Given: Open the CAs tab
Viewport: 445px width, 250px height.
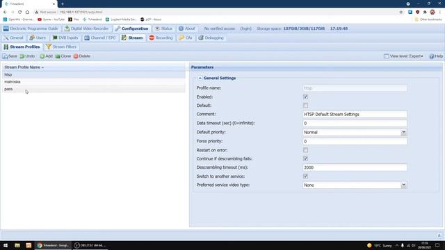Looking at the screenshot, I should pos(186,37).
